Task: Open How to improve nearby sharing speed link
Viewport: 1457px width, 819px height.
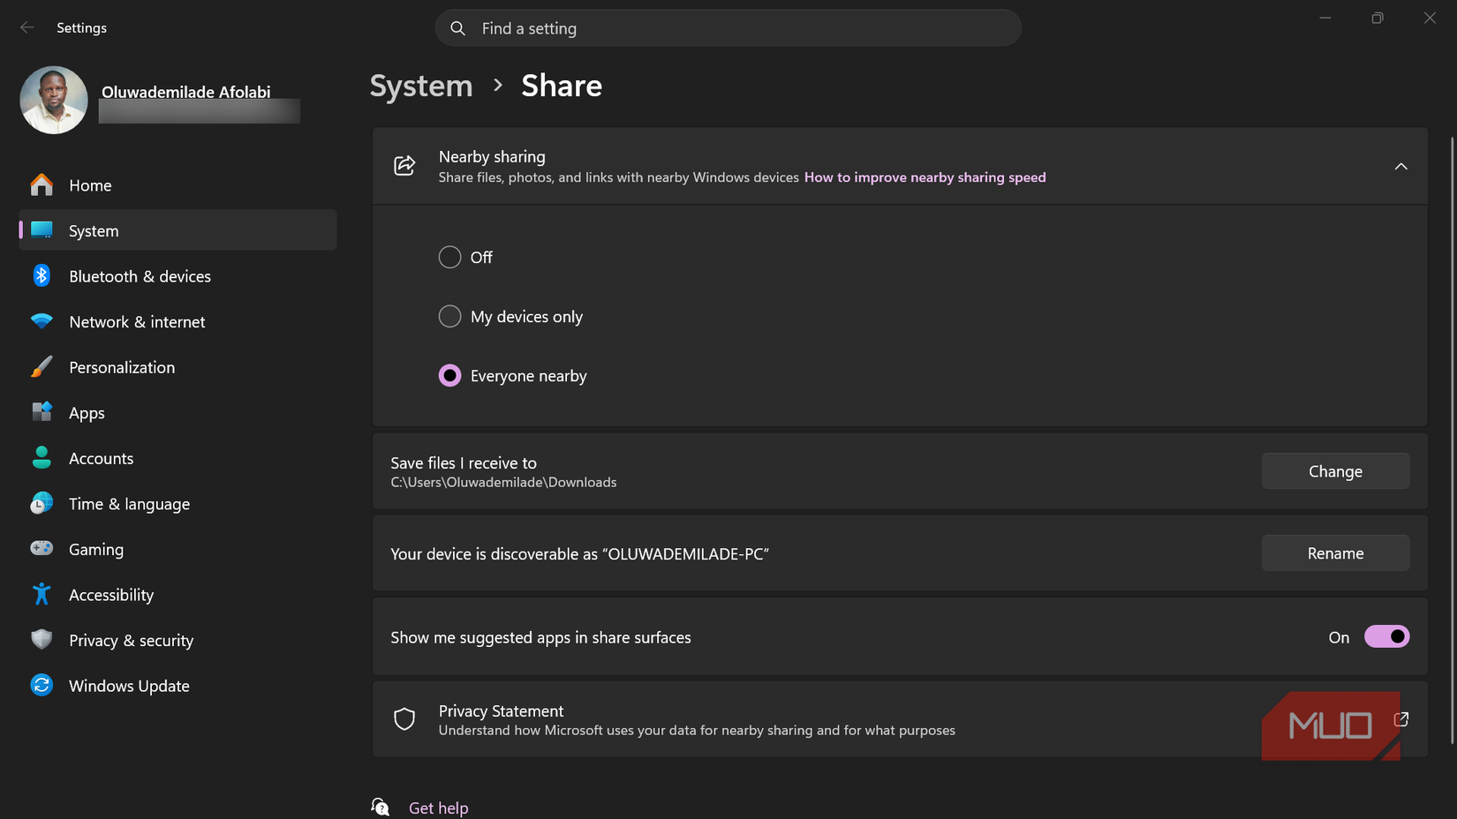Action: pos(925,177)
